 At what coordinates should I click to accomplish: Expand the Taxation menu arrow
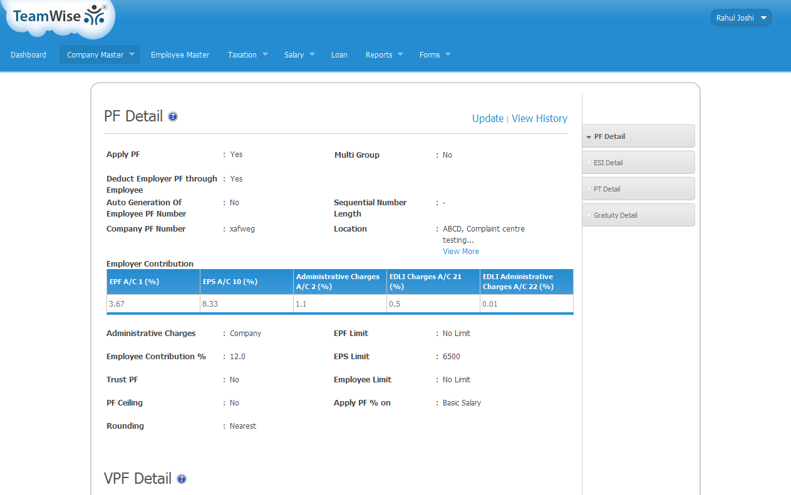pos(265,54)
